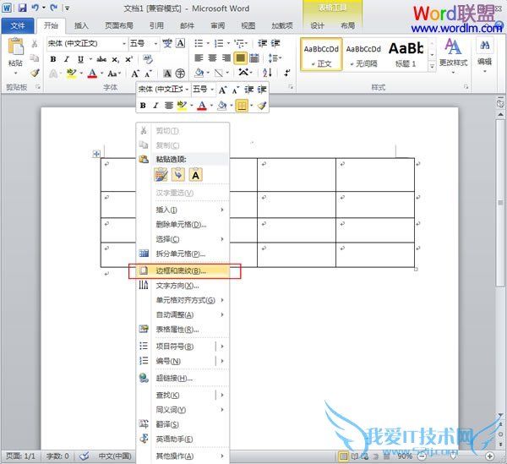Click the 编辑 button in the ribbon
507x464 pixels.
(484, 55)
